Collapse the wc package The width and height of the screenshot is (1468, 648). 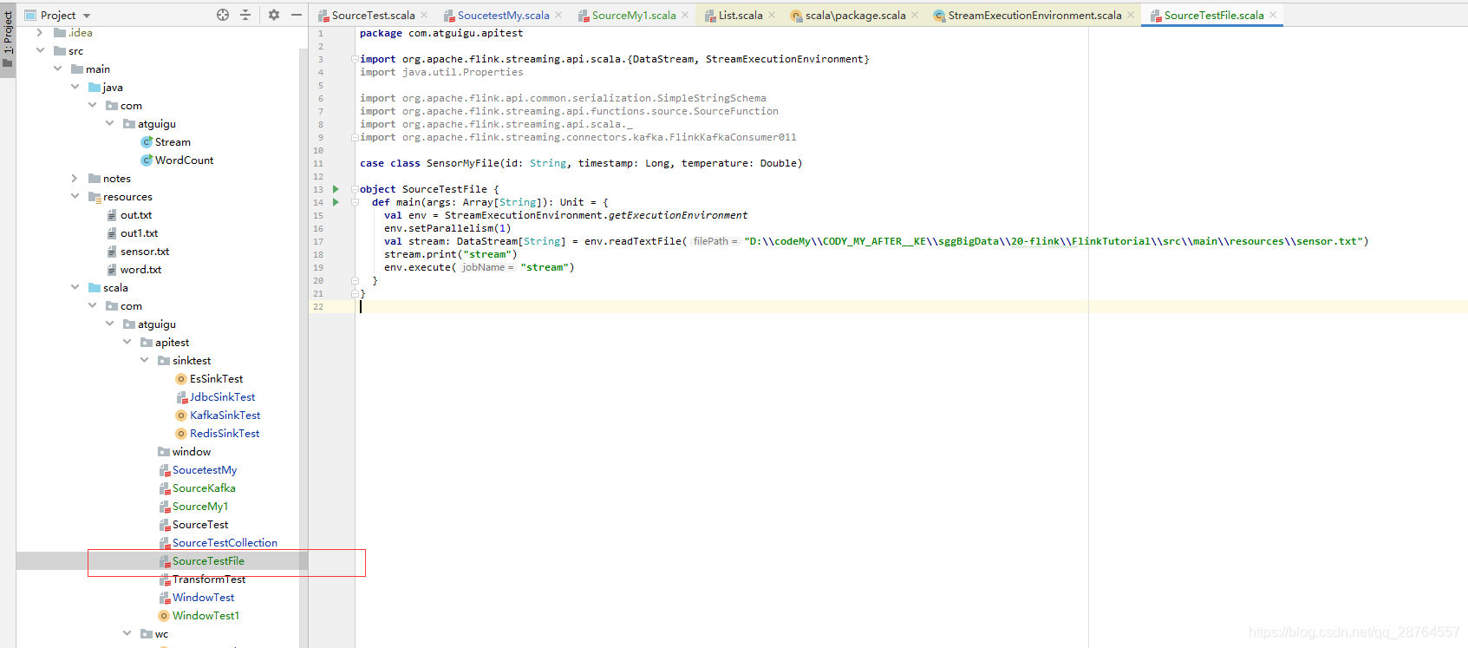click(127, 634)
